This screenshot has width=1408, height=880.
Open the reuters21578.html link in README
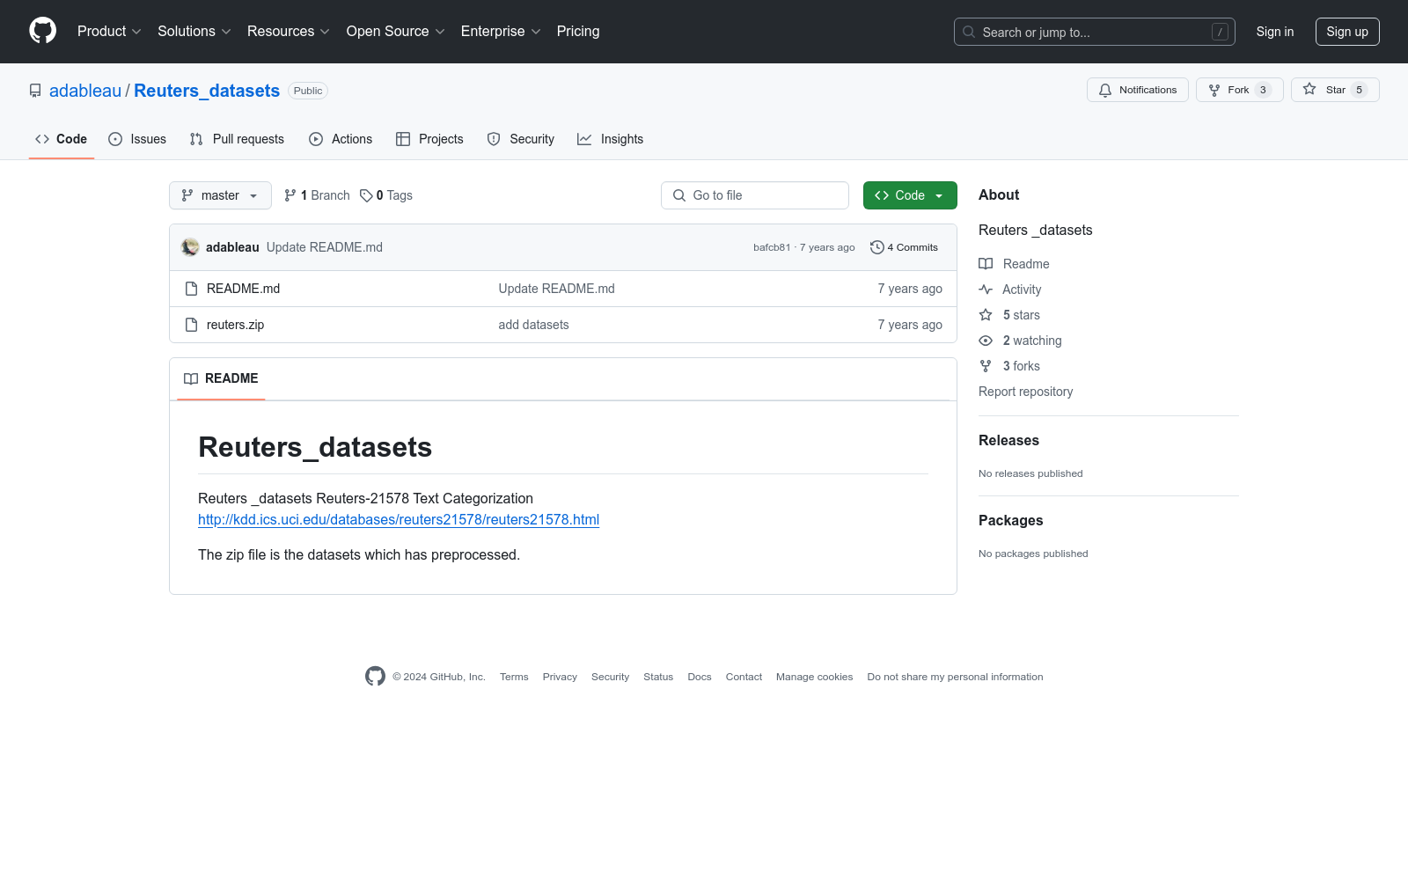399,519
